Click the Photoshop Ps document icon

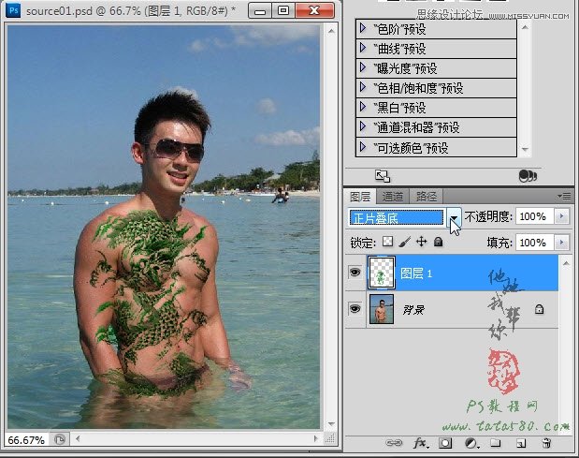point(14,10)
